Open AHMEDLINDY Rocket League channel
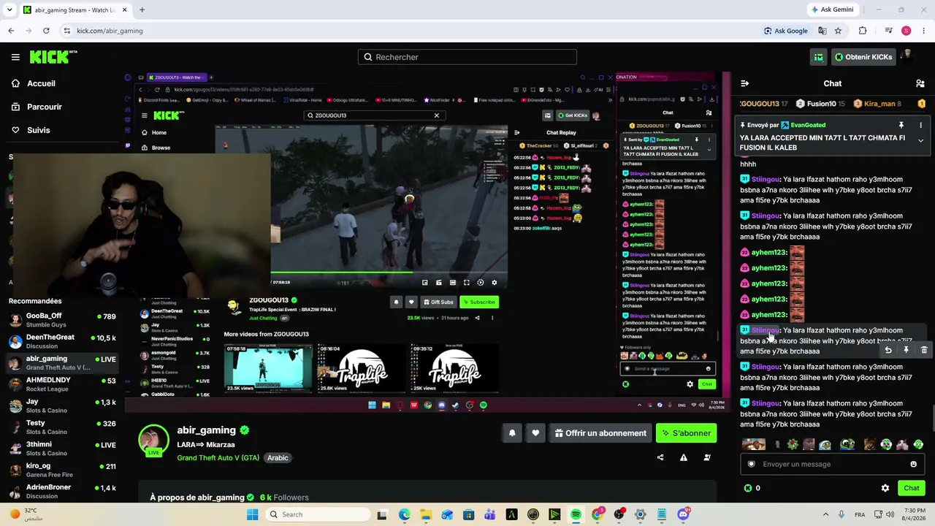This screenshot has width=935, height=526. click(62, 384)
